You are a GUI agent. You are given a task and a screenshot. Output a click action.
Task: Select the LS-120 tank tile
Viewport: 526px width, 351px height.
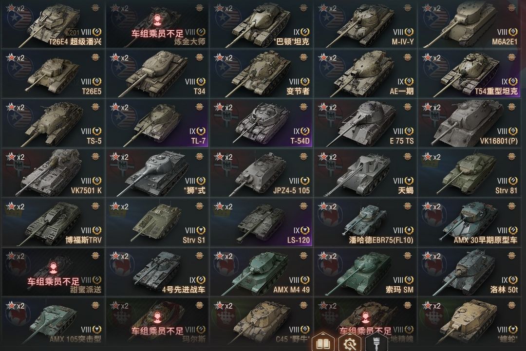tap(262, 222)
